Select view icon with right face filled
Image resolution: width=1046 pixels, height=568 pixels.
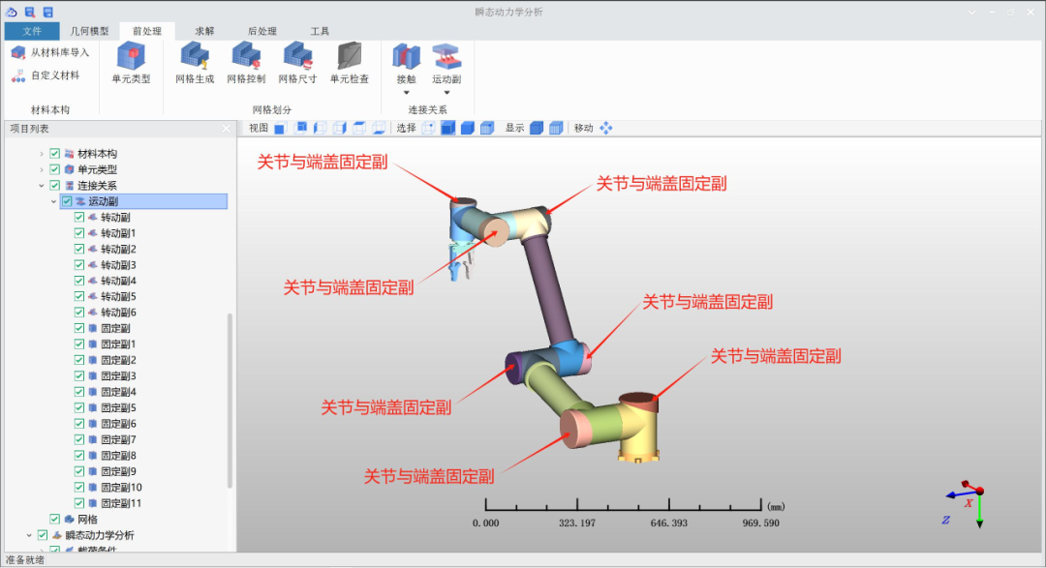[x=340, y=128]
